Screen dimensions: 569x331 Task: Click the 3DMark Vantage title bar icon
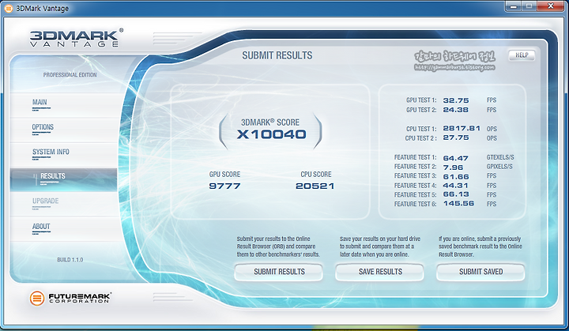pyautogui.click(x=9, y=8)
